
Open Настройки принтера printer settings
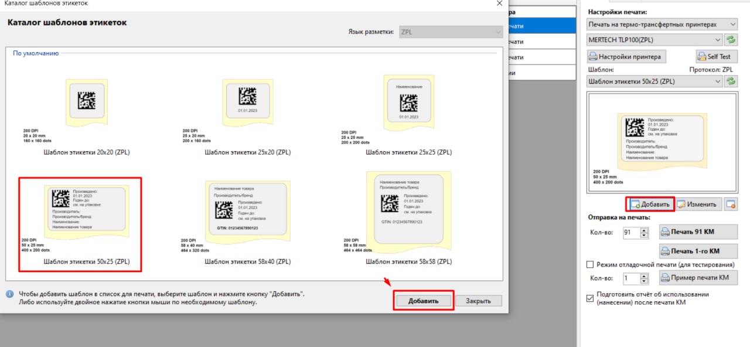tap(626, 57)
